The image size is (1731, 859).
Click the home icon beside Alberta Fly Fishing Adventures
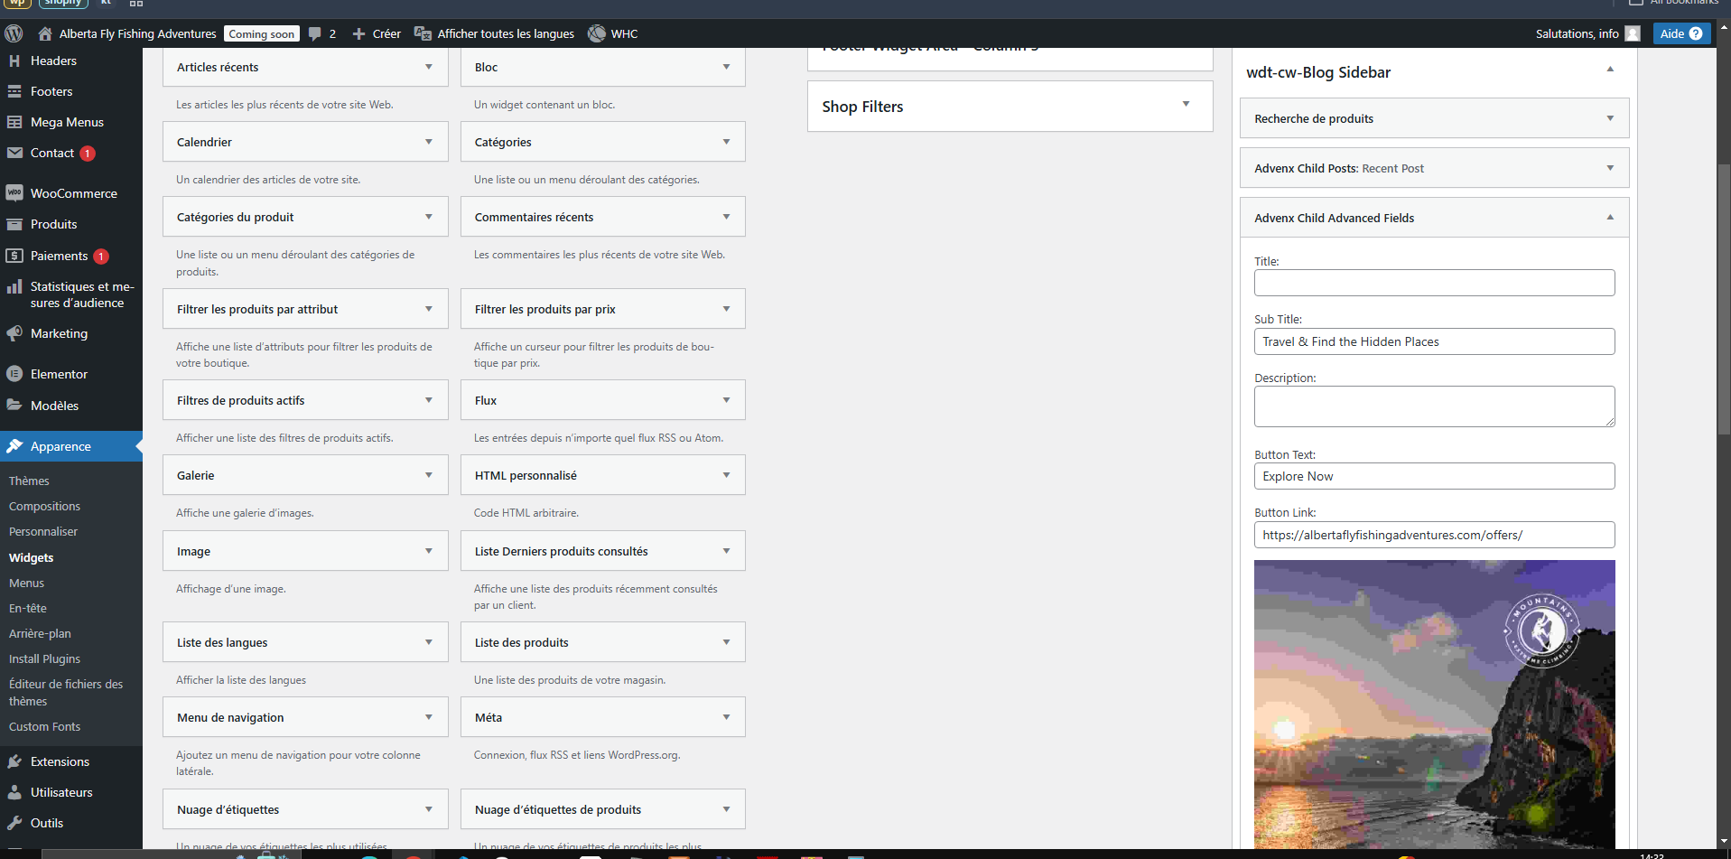click(45, 33)
